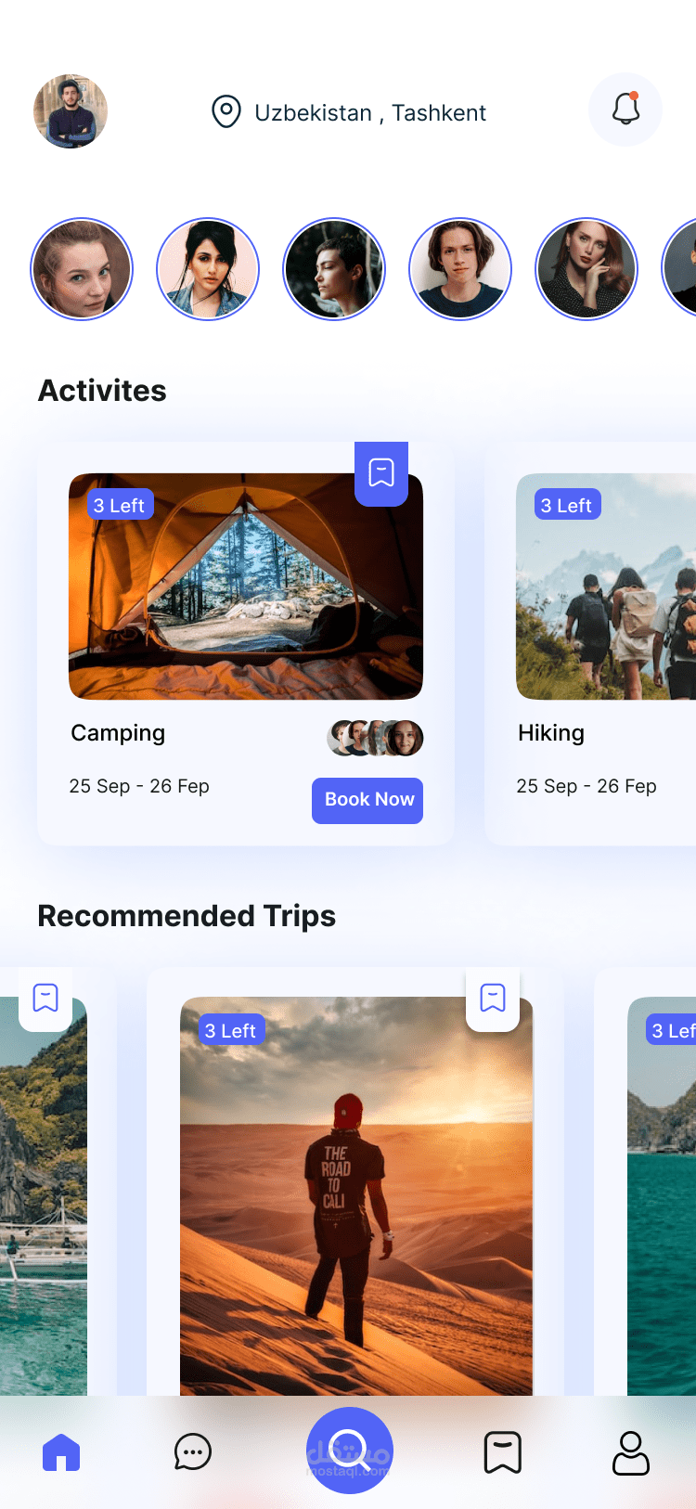Open the Camping tent photo
The width and height of the screenshot is (696, 1509).
click(x=246, y=587)
